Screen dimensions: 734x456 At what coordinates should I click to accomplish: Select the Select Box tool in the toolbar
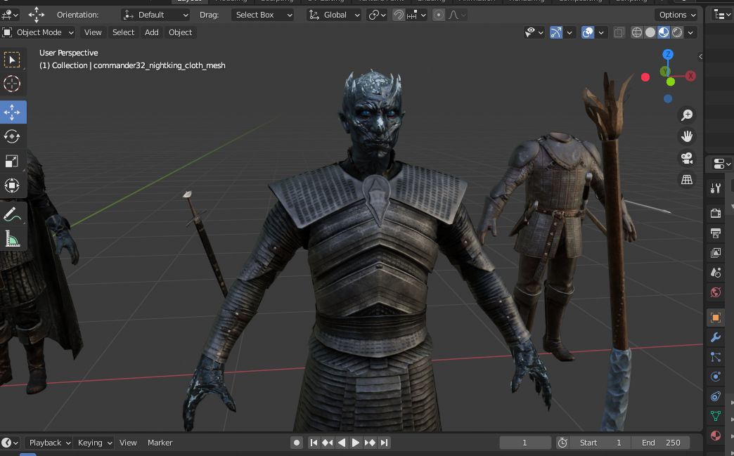[x=12, y=60]
